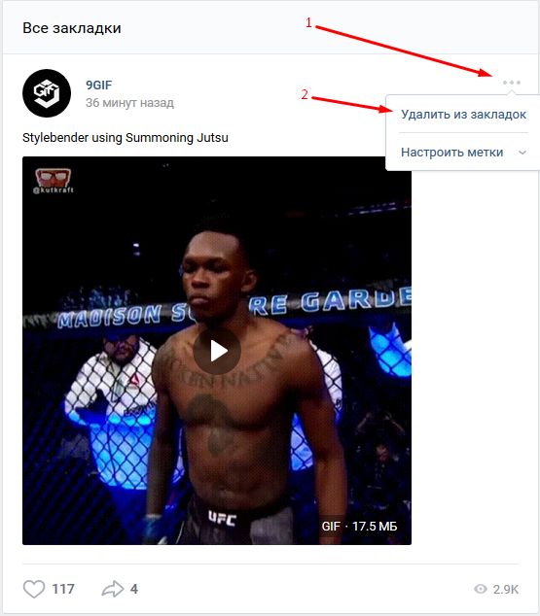540x616 pixels.
Task: Expand the chevron beside 'Настроить метки'
Action: click(522, 153)
